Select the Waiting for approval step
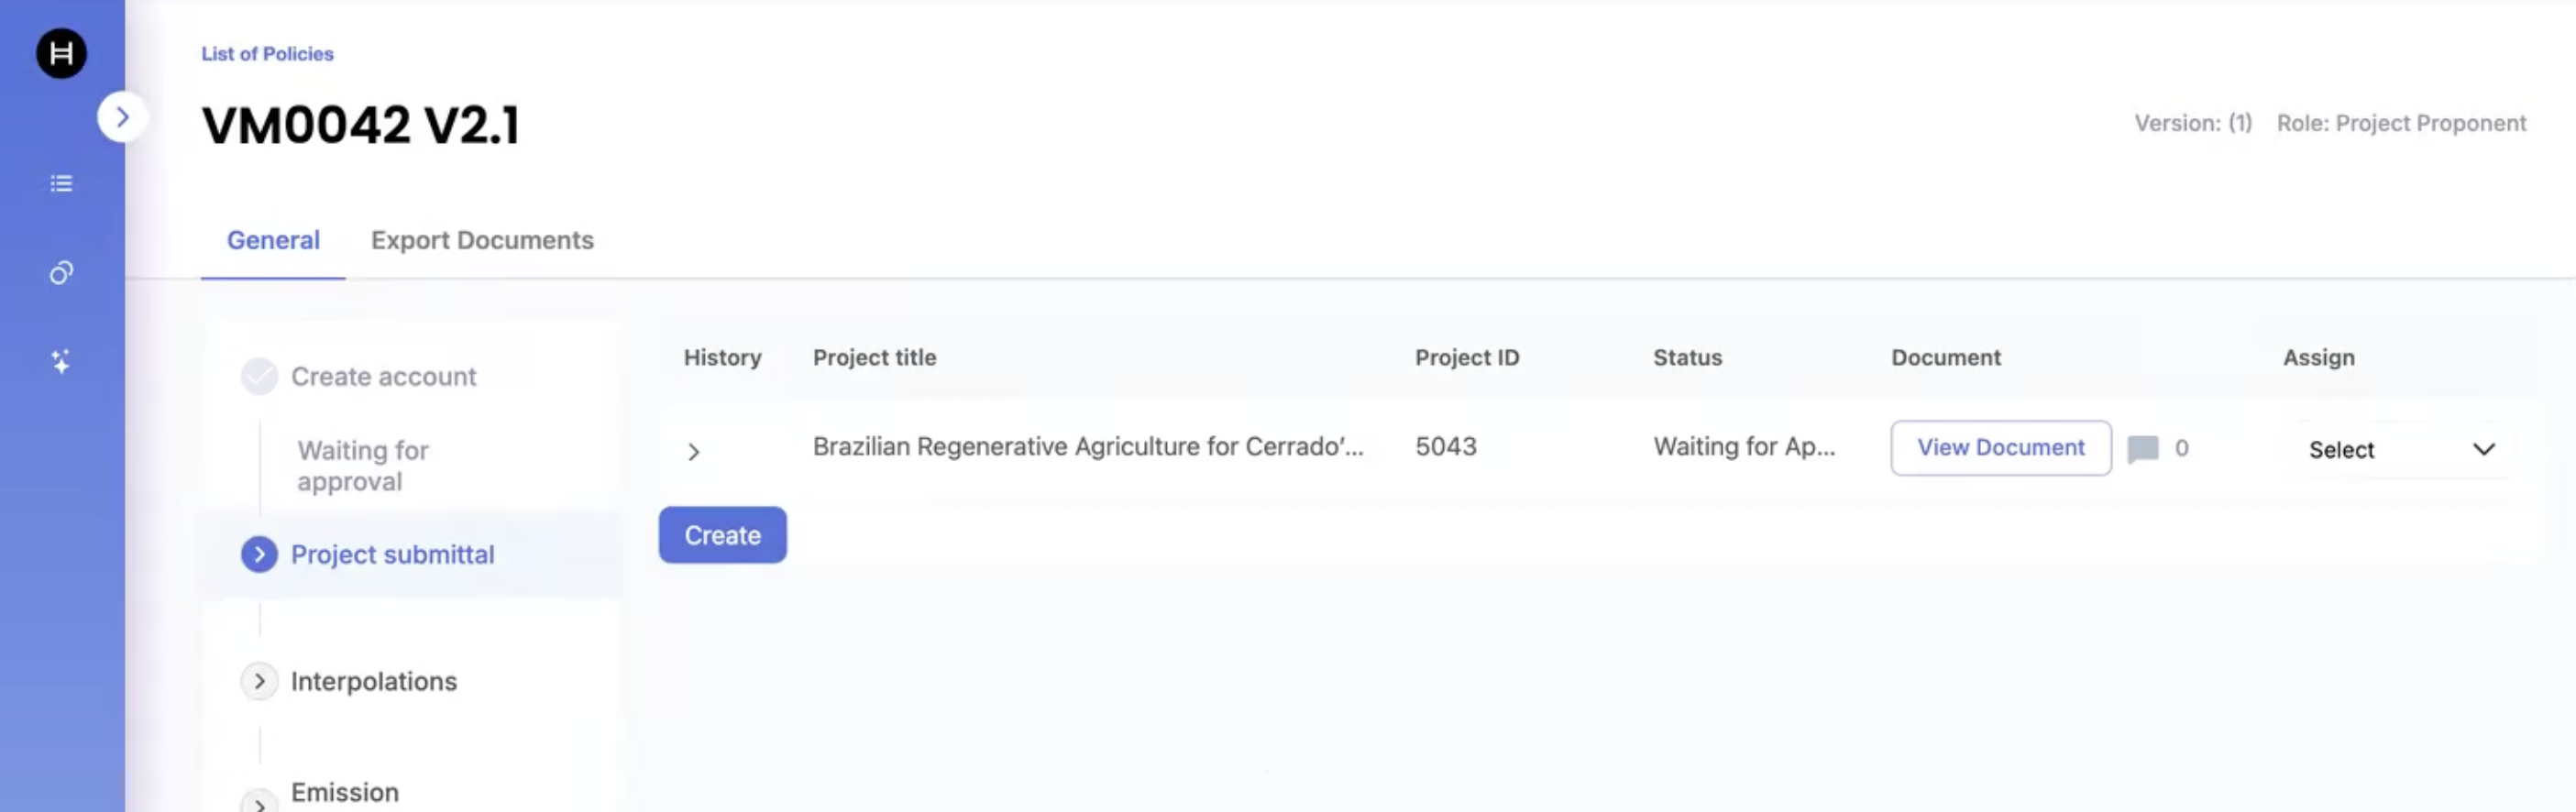The height and width of the screenshot is (812, 2576). coord(362,466)
